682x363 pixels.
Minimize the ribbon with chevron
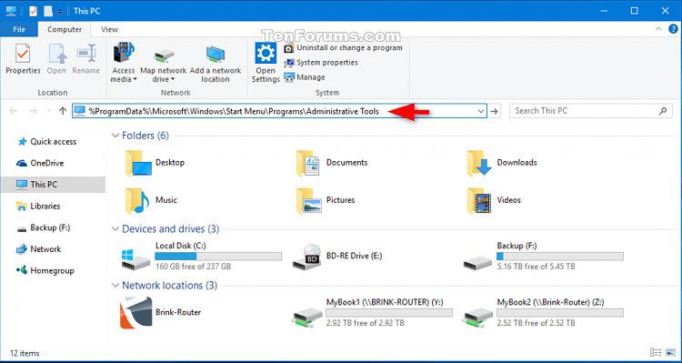(x=657, y=29)
